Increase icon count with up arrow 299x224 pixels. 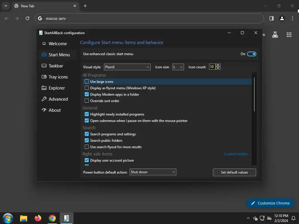(218, 65)
